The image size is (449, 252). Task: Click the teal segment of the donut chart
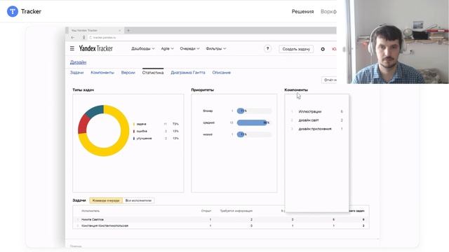(95, 111)
